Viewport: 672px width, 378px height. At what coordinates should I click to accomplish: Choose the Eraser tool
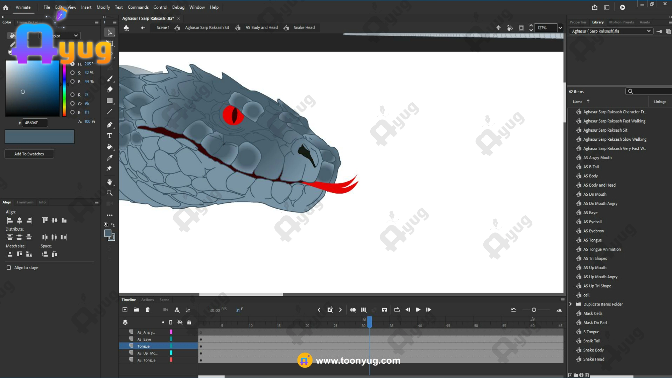click(x=110, y=90)
